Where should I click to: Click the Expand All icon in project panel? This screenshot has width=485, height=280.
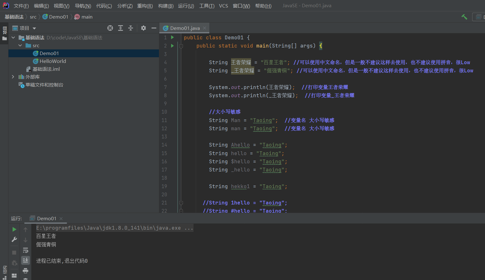121,28
